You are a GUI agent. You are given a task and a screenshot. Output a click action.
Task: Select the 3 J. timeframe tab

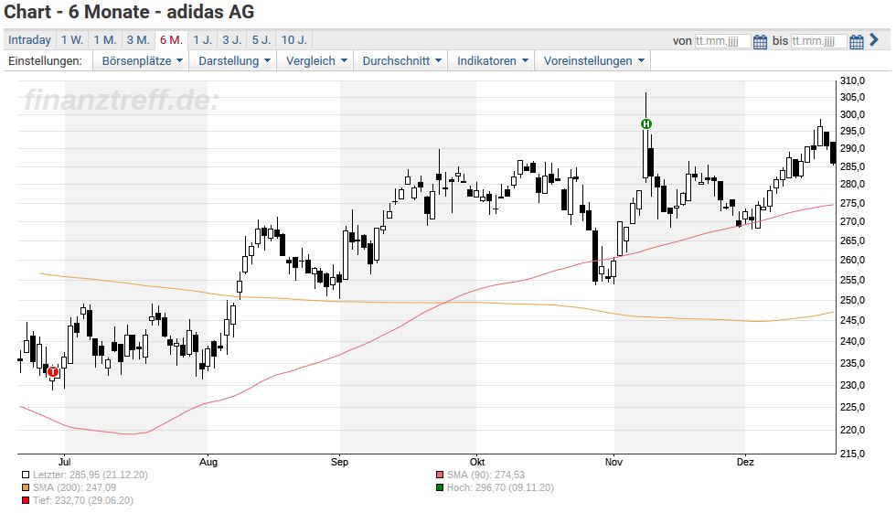tap(232, 40)
